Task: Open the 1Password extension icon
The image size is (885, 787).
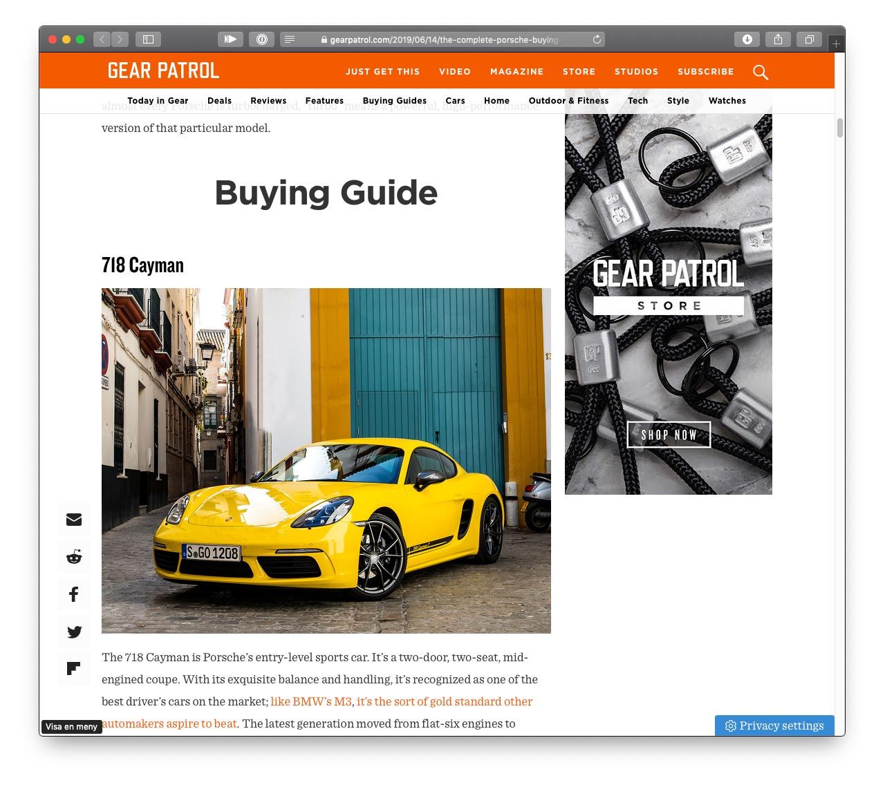Action: (x=261, y=39)
